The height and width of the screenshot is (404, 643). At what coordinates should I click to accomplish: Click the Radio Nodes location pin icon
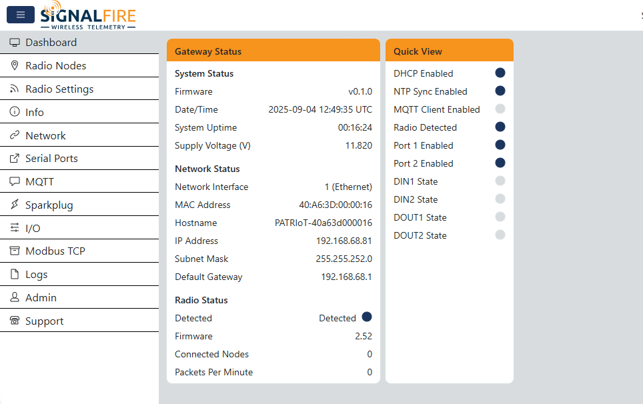pyautogui.click(x=15, y=66)
